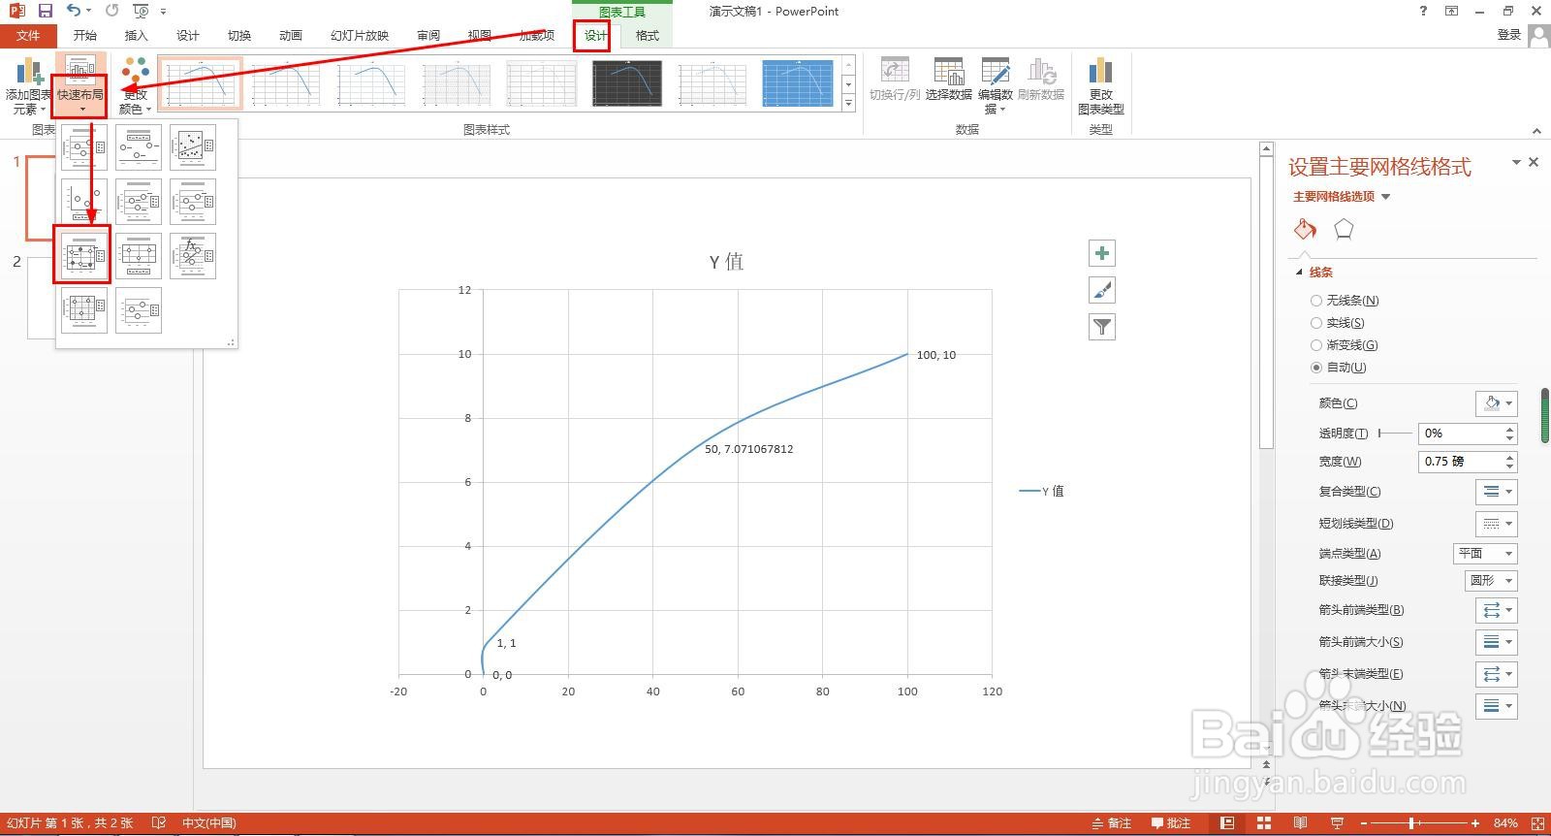Open Change Chart Type dialog
This screenshot has height=836, width=1551.
[1100, 86]
